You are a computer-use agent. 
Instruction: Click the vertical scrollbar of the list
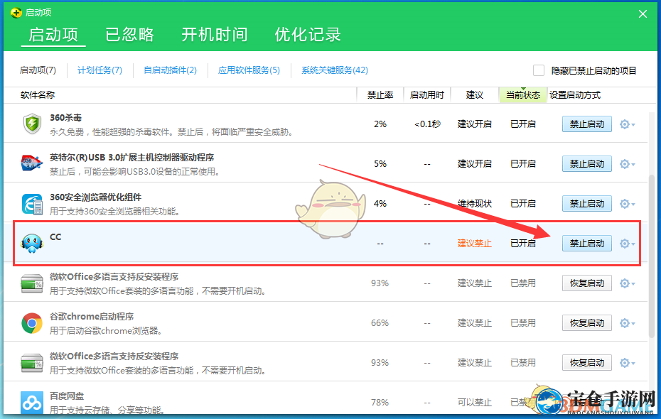pyautogui.click(x=652, y=255)
